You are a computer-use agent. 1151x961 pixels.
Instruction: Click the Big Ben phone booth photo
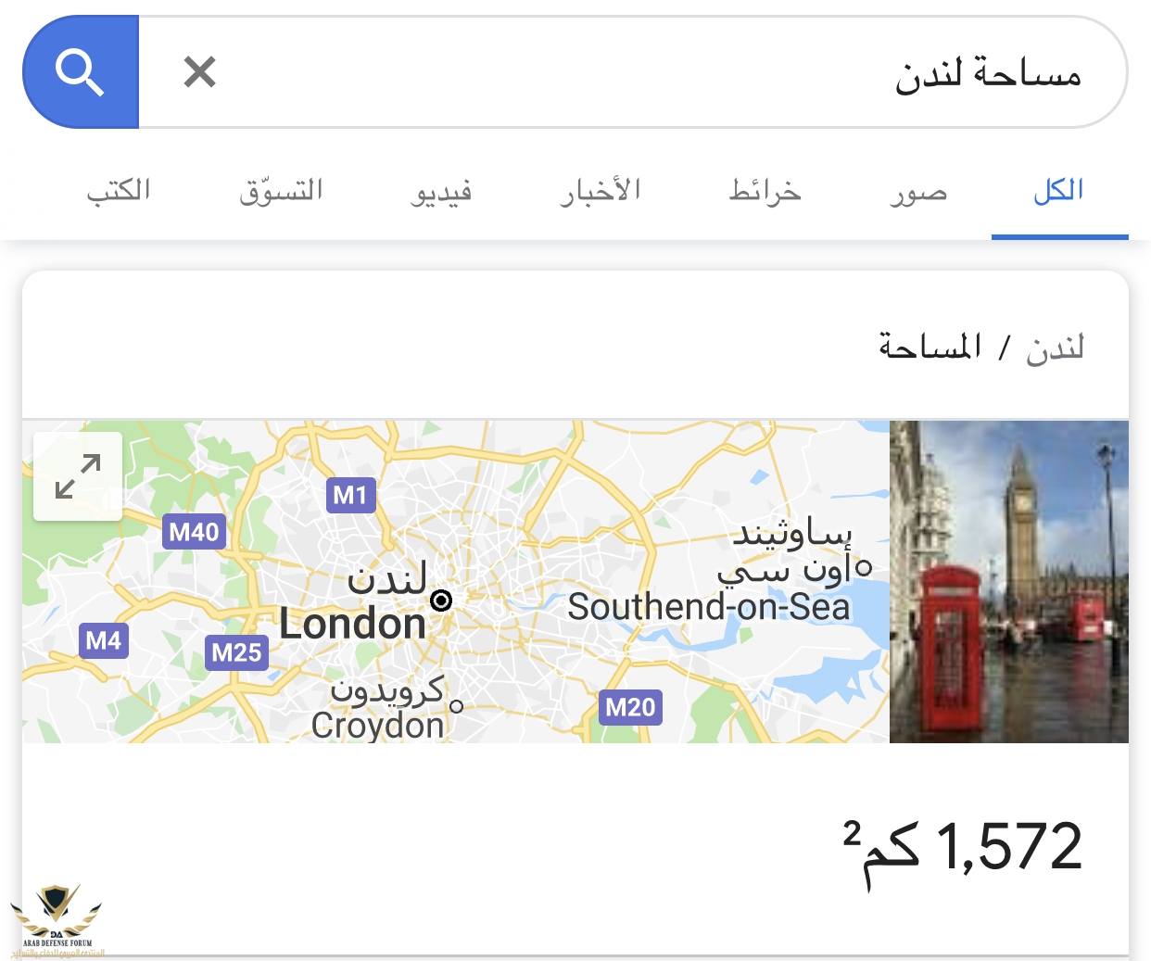point(1008,582)
